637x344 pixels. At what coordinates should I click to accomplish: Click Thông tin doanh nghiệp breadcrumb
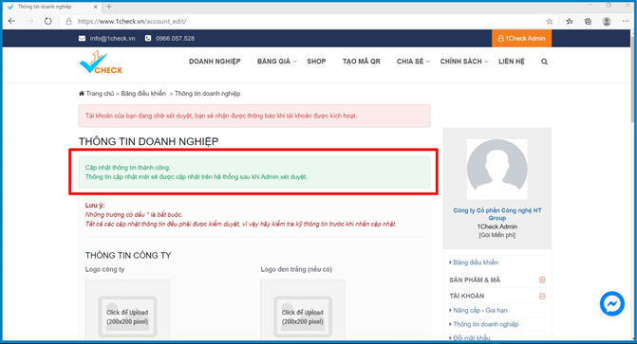point(208,94)
